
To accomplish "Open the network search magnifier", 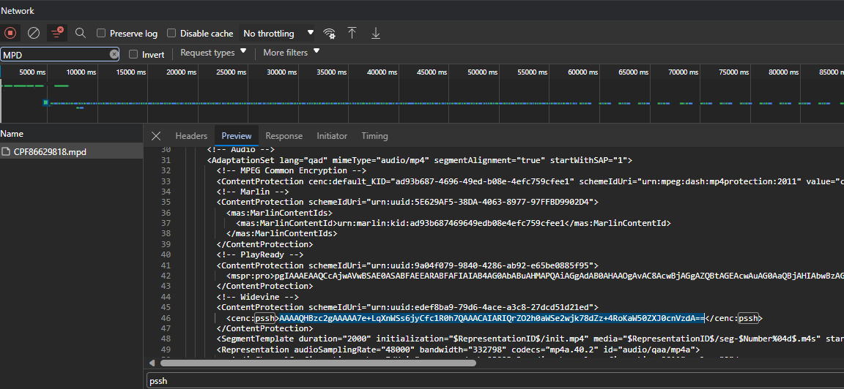I will tap(81, 33).
